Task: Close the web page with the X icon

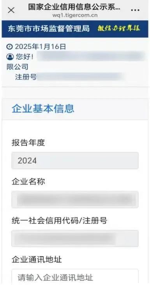Action: pos(11,10)
